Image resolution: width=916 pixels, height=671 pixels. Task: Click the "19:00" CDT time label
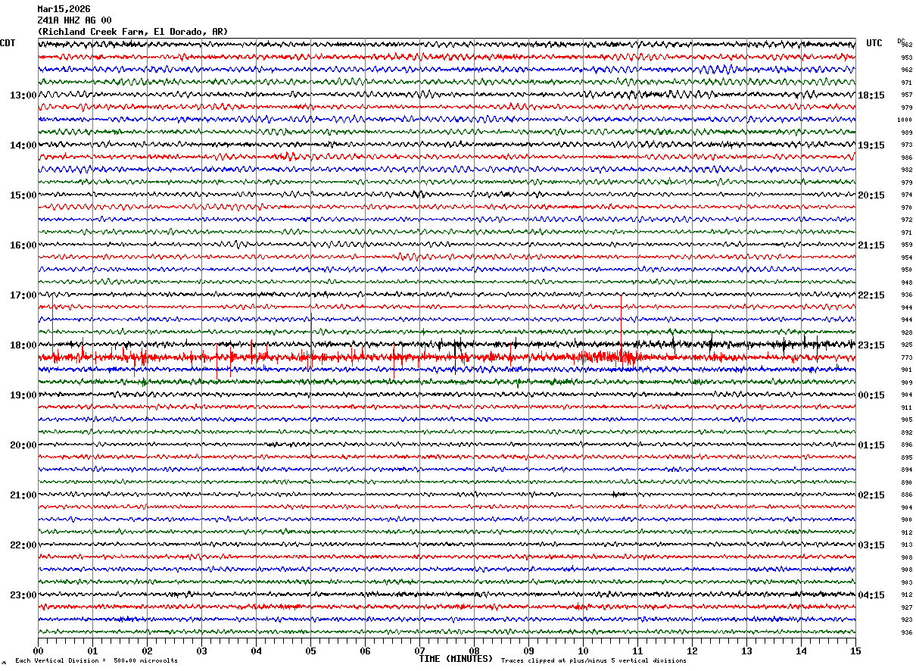click(x=23, y=395)
